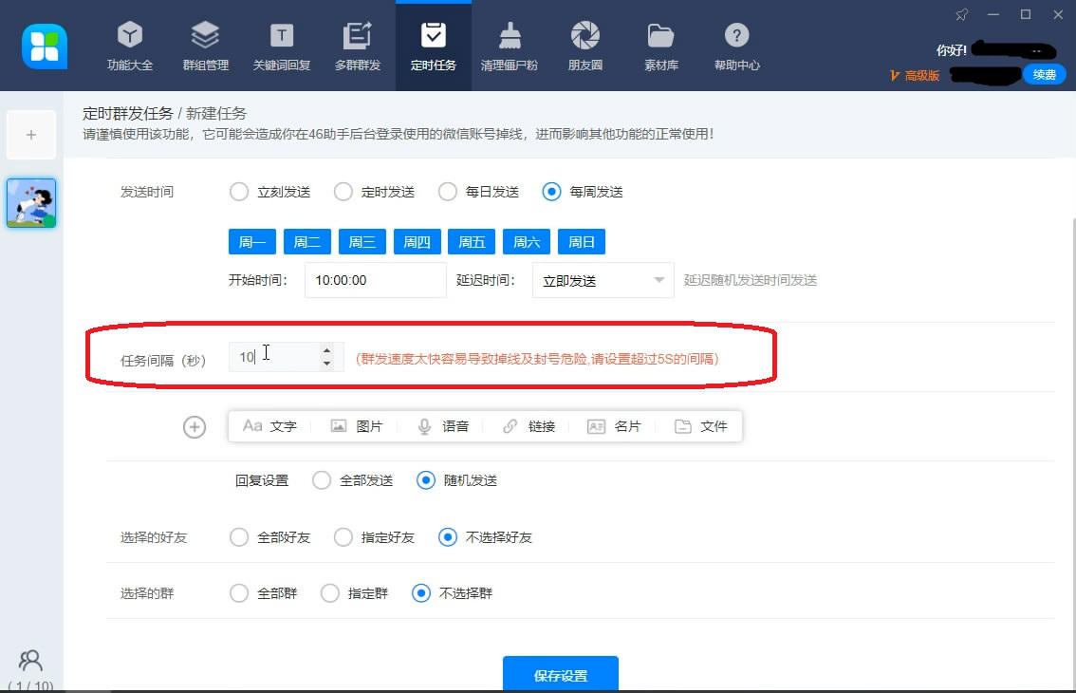Click the 续费 renewal button
Screen dimensions: 1076x693
pos(1044,73)
